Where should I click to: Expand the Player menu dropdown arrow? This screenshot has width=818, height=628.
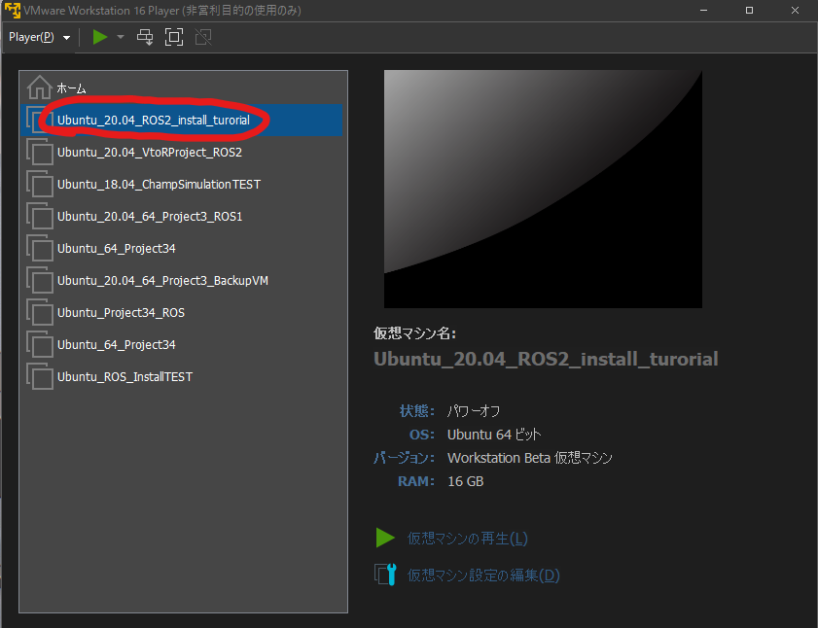(x=65, y=36)
